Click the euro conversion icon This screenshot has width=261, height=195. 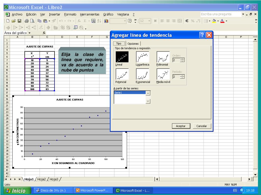point(94,21)
